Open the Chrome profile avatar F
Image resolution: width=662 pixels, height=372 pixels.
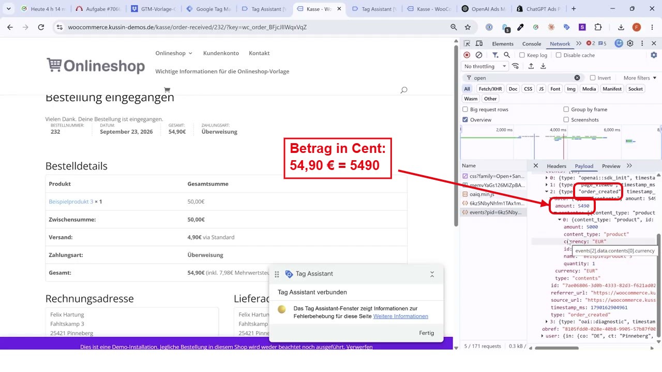[x=637, y=27]
